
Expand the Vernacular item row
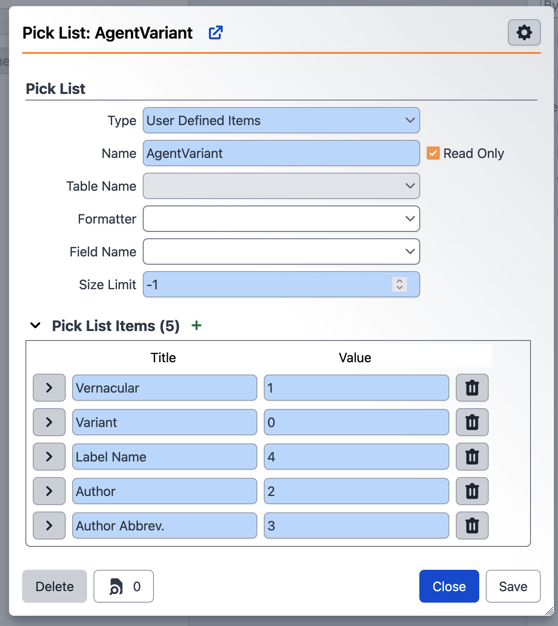tap(49, 388)
